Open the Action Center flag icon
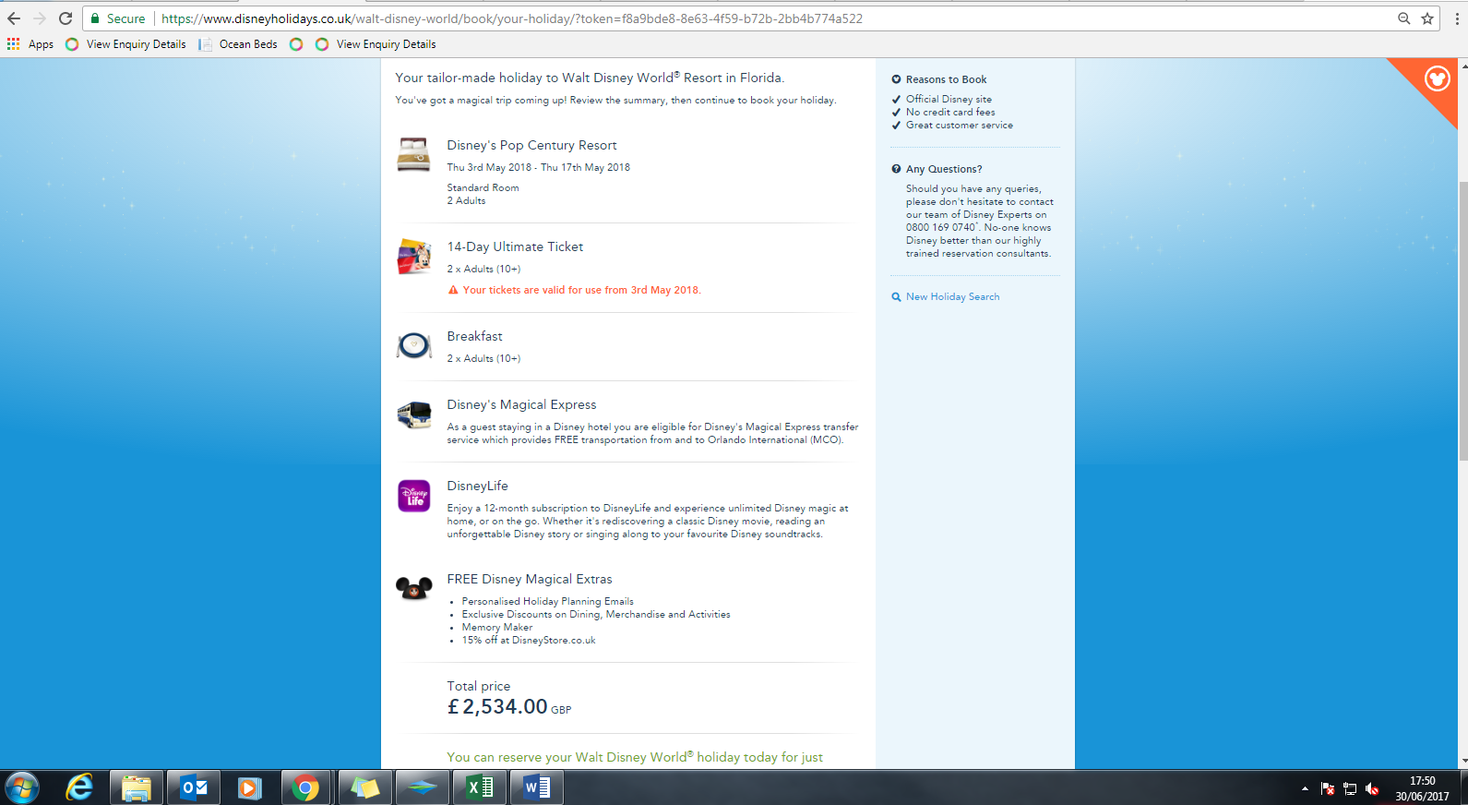This screenshot has width=1468, height=805. 1328,788
